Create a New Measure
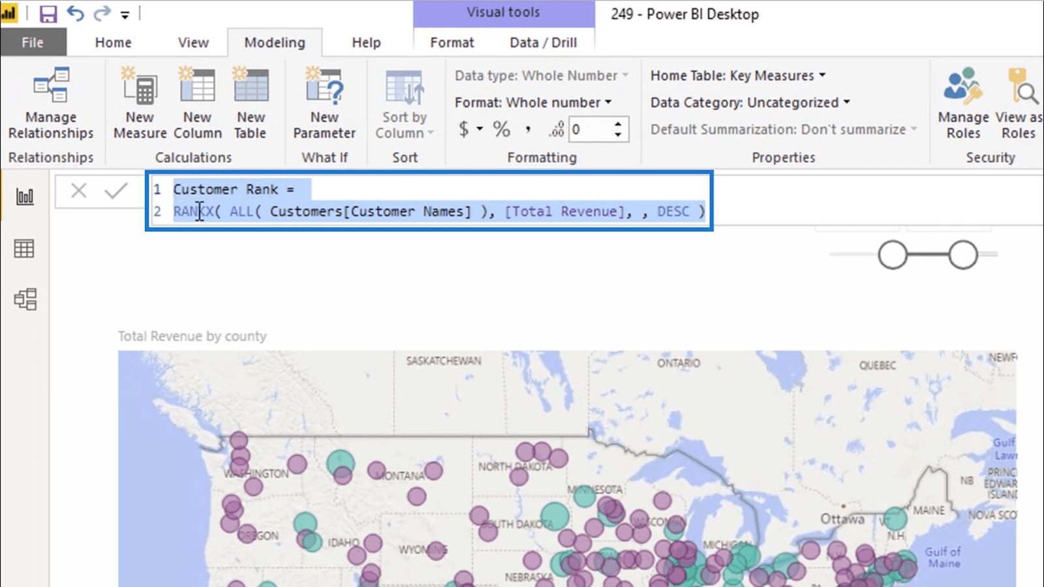The height and width of the screenshot is (587, 1044). point(140,104)
